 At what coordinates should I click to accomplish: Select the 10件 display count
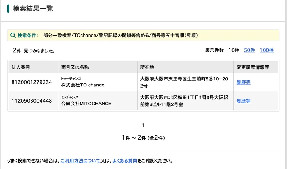click(x=234, y=50)
